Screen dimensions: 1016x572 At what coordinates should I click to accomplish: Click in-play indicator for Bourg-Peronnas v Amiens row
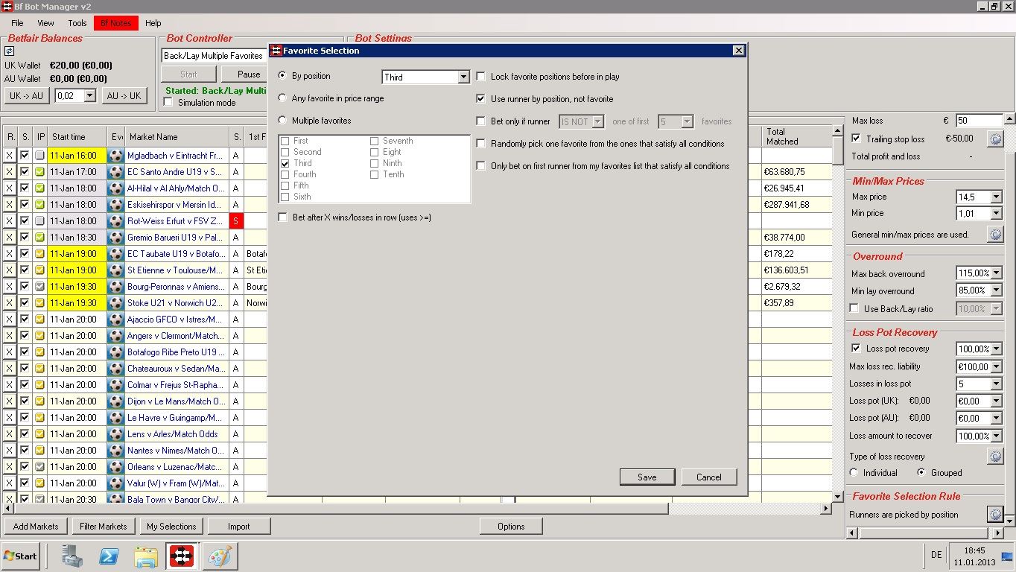[40, 287]
